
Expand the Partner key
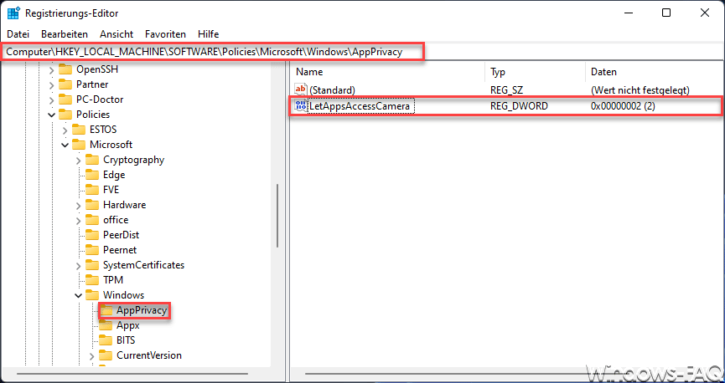51,84
